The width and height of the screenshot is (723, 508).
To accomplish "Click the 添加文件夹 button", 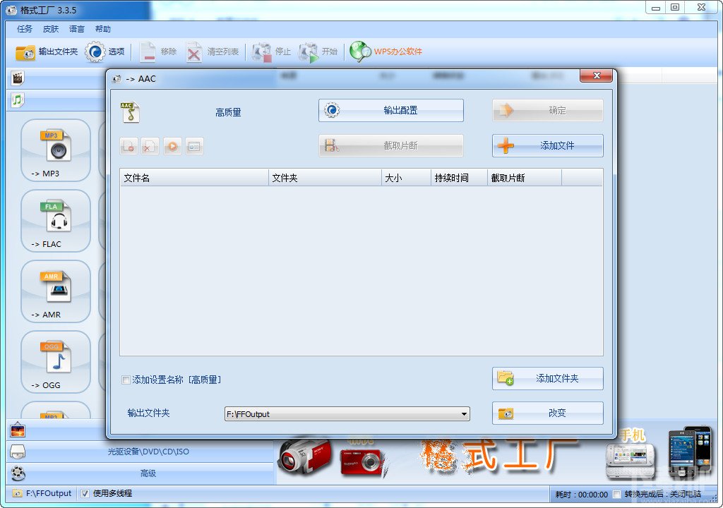I will 548,378.
